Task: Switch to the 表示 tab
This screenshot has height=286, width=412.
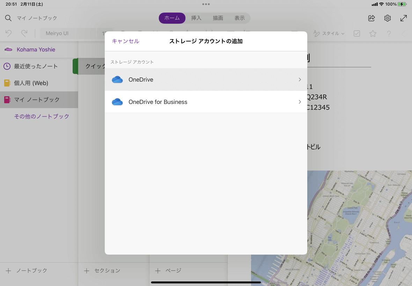Action: 240,18
